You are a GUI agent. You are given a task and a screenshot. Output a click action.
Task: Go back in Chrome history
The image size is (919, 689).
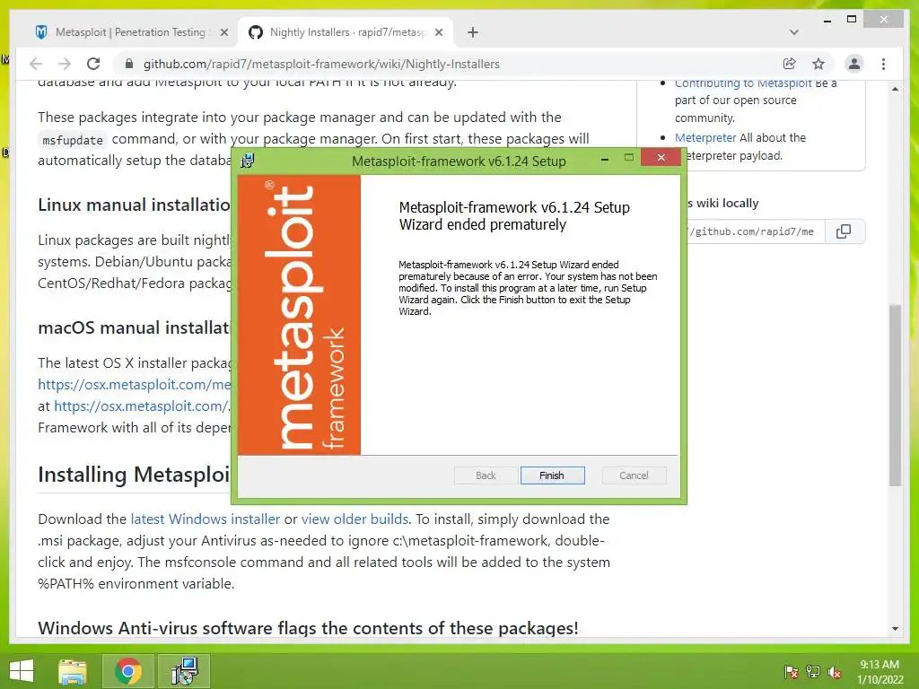[x=36, y=64]
